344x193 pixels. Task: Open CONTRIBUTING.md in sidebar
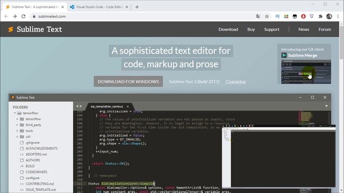point(39,184)
